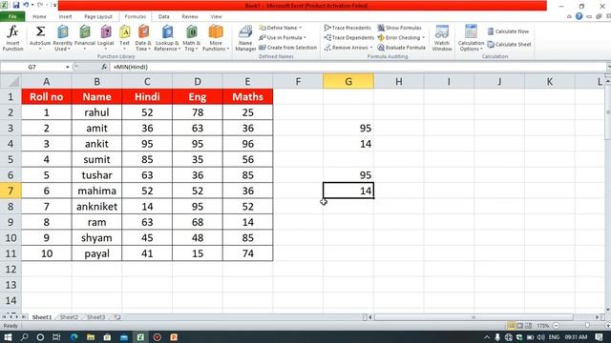611x343 pixels.
Task: Switch to Sheet3 tab
Action: (95, 317)
